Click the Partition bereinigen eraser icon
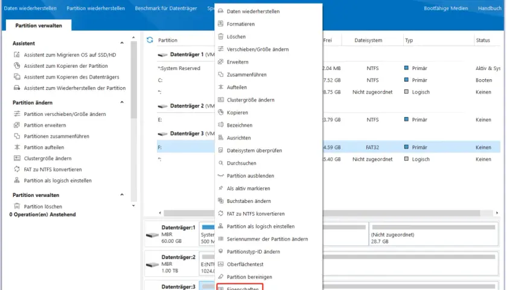This screenshot has width=507, height=290. click(x=220, y=277)
